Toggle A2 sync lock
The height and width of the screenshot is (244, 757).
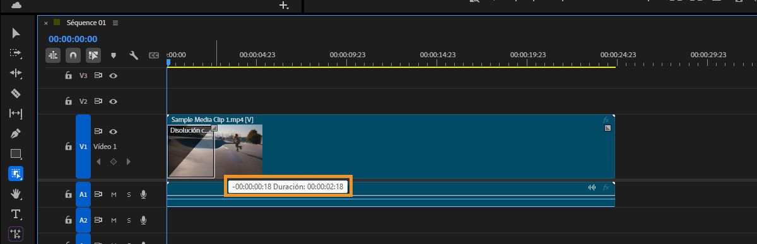[98, 220]
